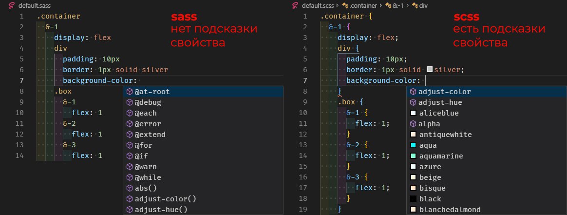The height and width of the screenshot is (215, 567).
Task: Click default.scss in the breadcrumb
Action: point(318,6)
